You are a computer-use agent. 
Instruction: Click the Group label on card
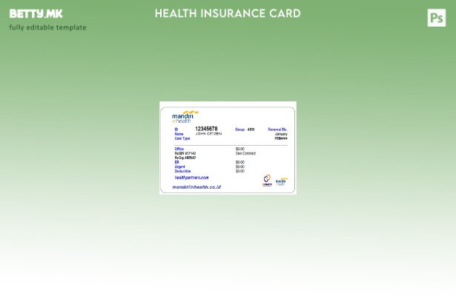tap(239, 129)
